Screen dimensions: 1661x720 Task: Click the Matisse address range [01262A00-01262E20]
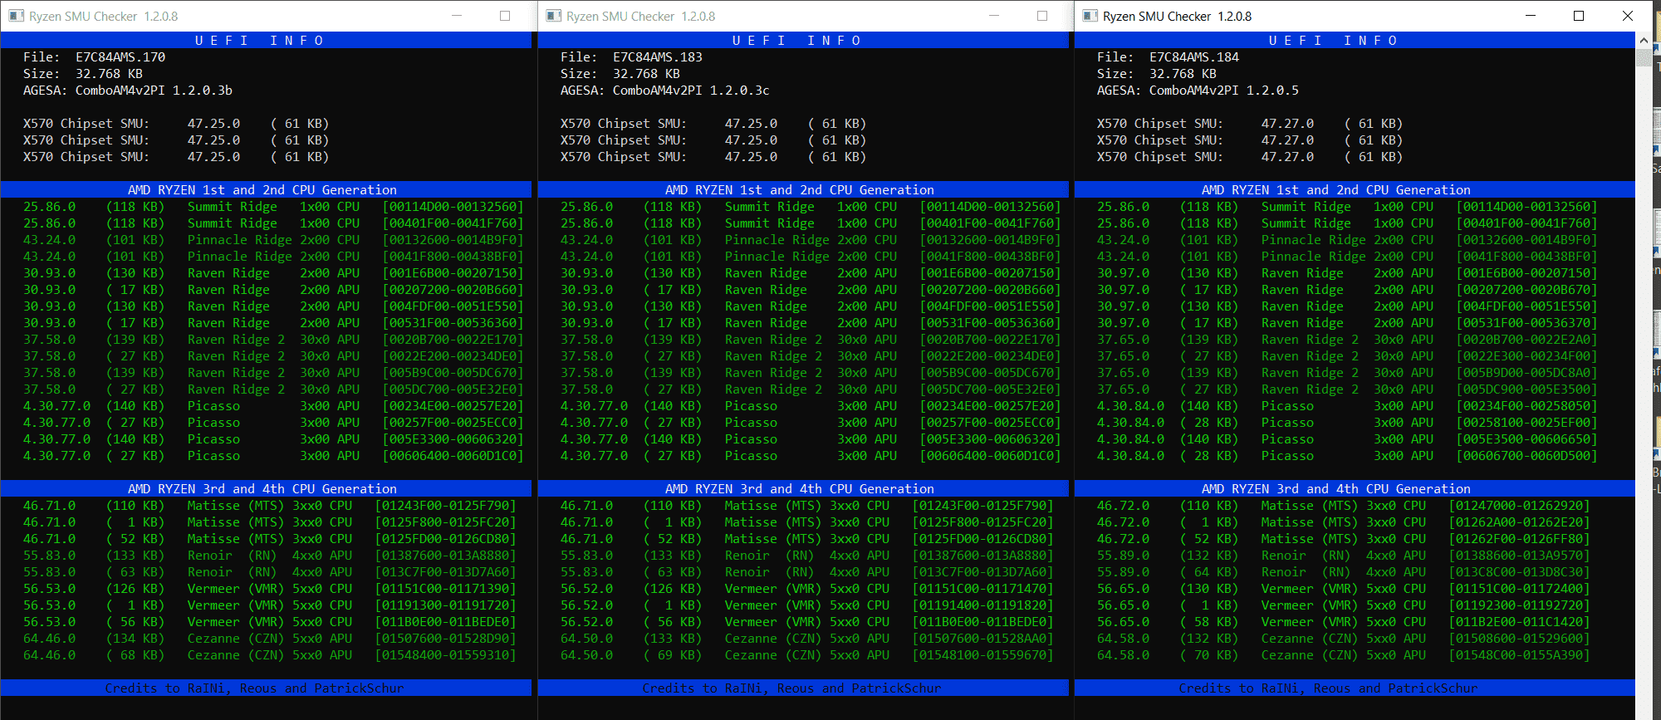(x=1519, y=522)
